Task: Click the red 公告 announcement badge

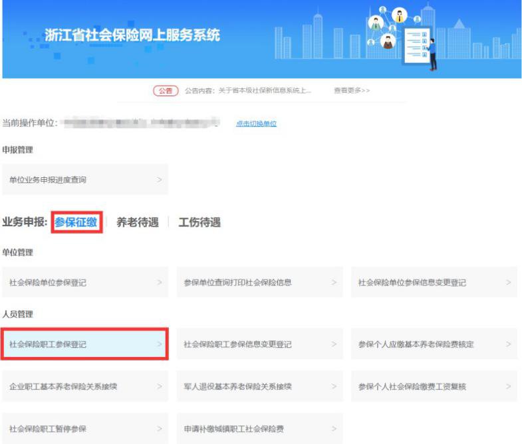Action: 166,90
